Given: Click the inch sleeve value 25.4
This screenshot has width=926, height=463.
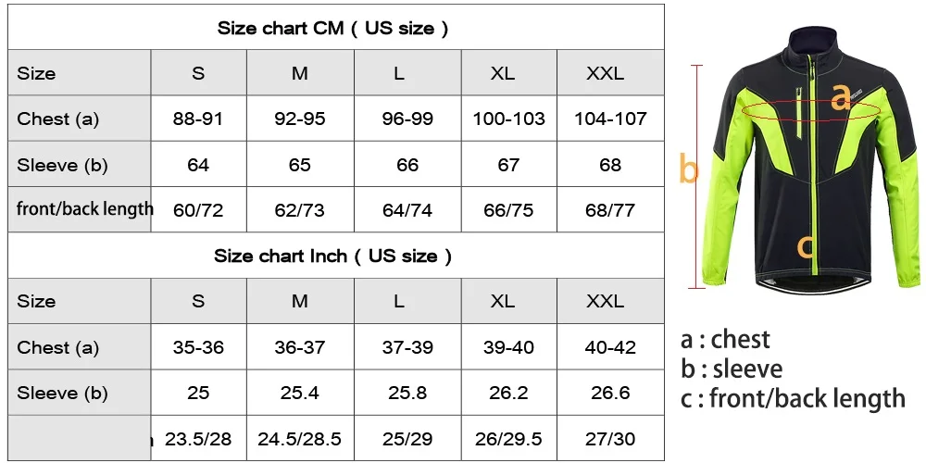Looking at the screenshot, I should click(x=299, y=393).
